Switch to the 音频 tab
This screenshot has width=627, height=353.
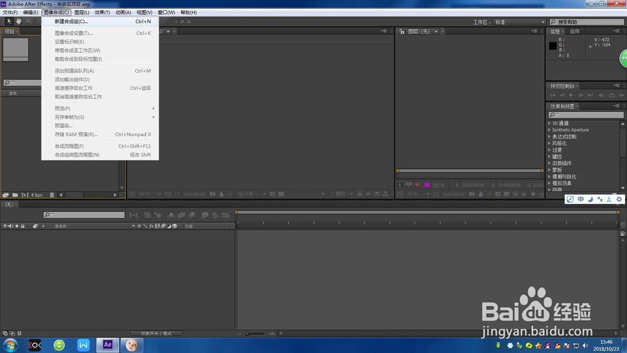[x=574, y=31]
